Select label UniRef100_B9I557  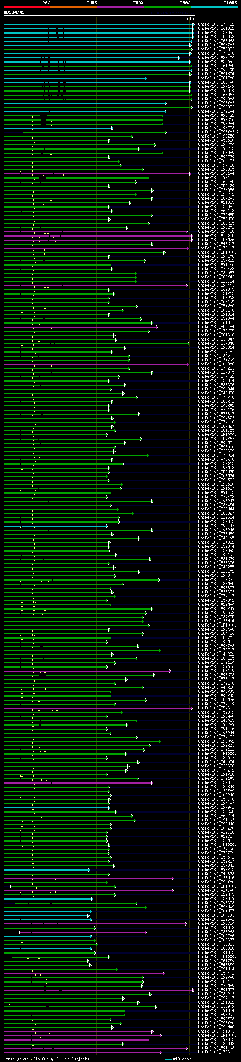tap(216, 990)
